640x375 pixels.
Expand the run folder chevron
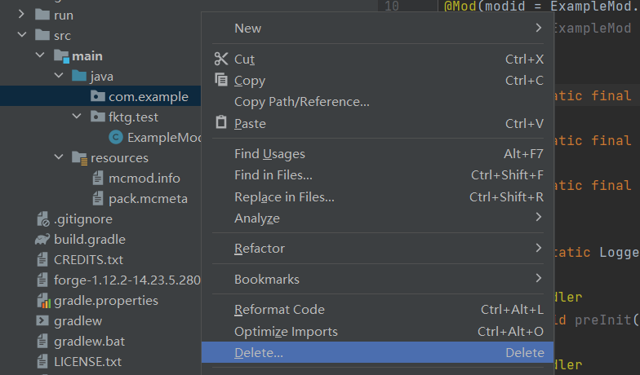22,15
